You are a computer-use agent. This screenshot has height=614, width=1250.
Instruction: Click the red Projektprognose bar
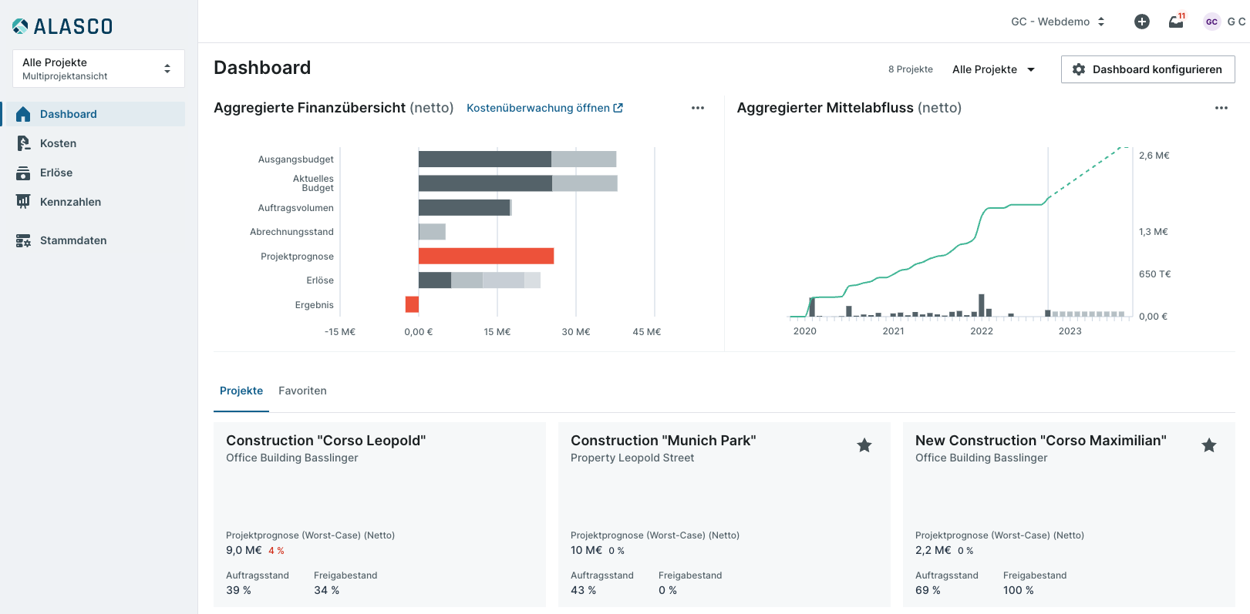(x=486, y=256)
